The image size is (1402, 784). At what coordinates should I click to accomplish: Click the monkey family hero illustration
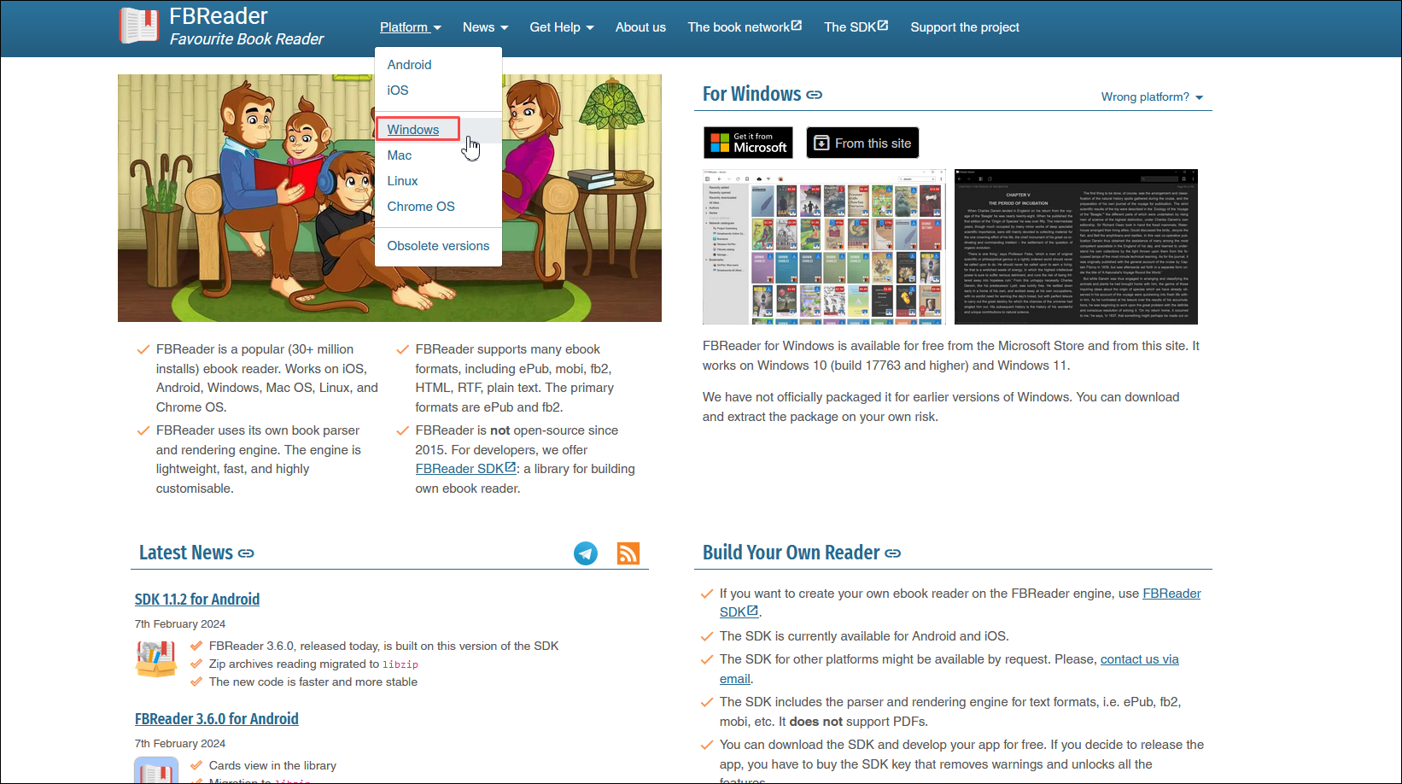(389, 198)
